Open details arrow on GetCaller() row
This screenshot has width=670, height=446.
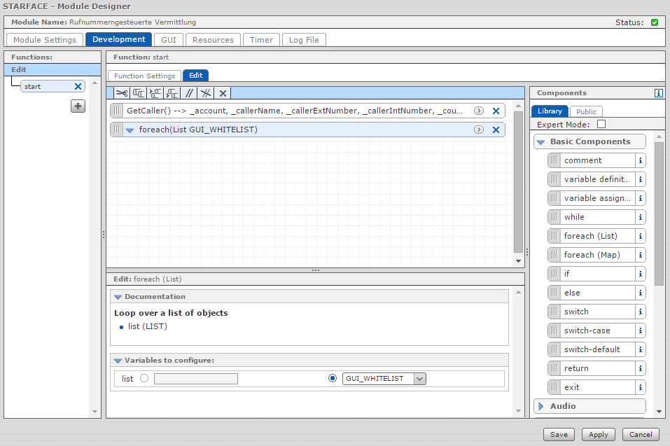[x=479, y=111]
